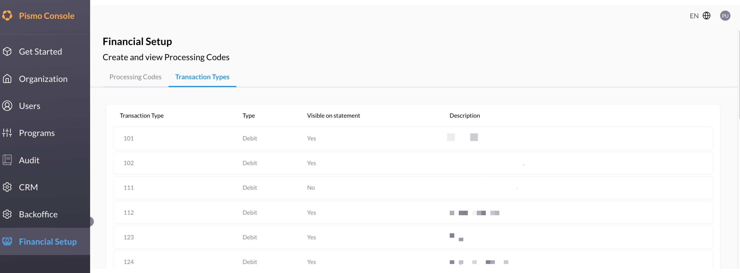Click the Programs sliders icon
Image resolution: width=740 pixels, height=273 pixels.
[7, 133]
